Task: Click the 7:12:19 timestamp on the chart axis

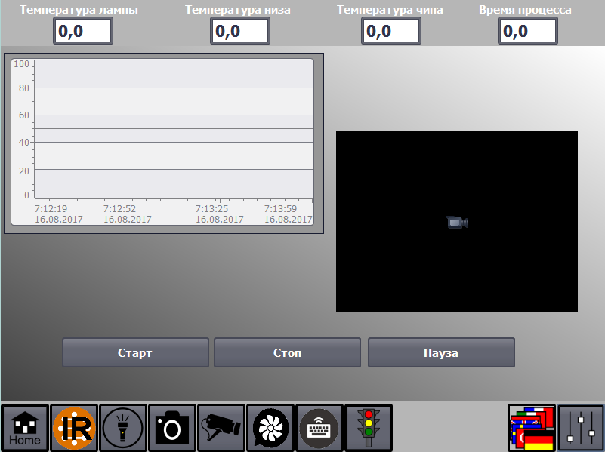Action: 51,208
